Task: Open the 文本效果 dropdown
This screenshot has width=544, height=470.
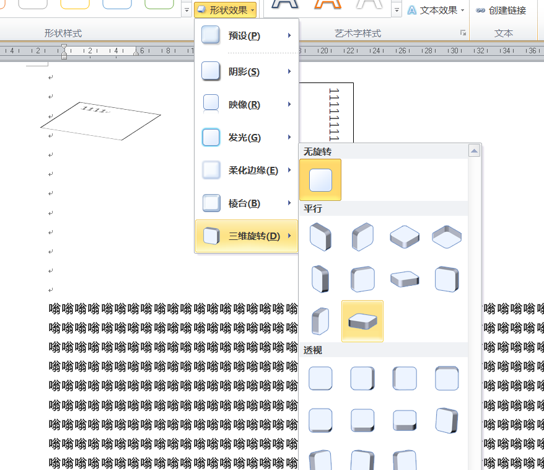Action: [x=436, y=10]
